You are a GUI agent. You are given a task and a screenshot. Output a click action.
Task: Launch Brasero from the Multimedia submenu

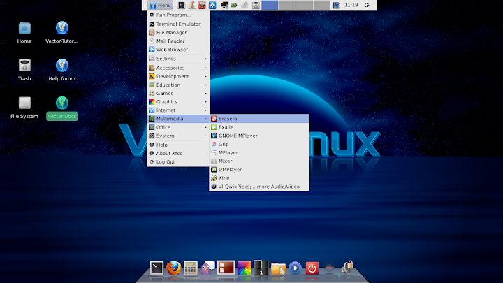(x=259, y=119)
